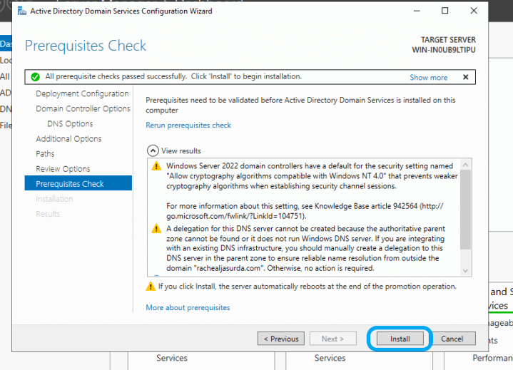This screenshot has width=513, height=370.
Task: Open the DNS Options step
Action: 70,123
